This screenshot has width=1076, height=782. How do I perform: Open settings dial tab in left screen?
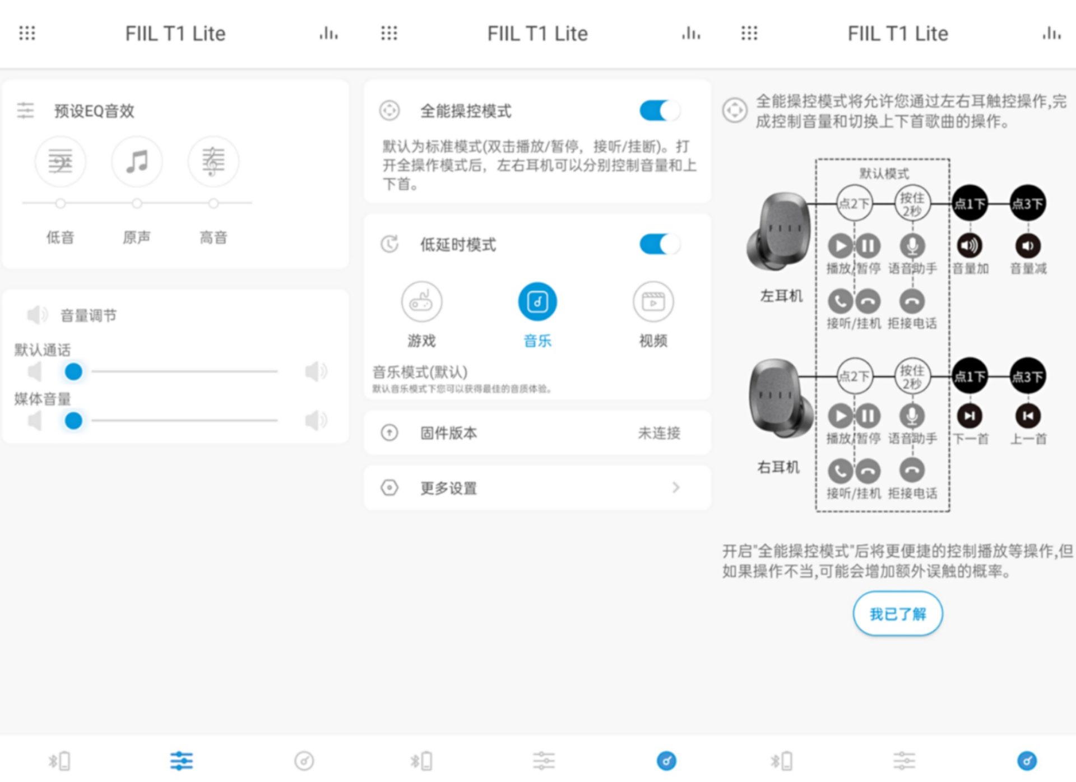pyautogui.click(x=304, y=761)
